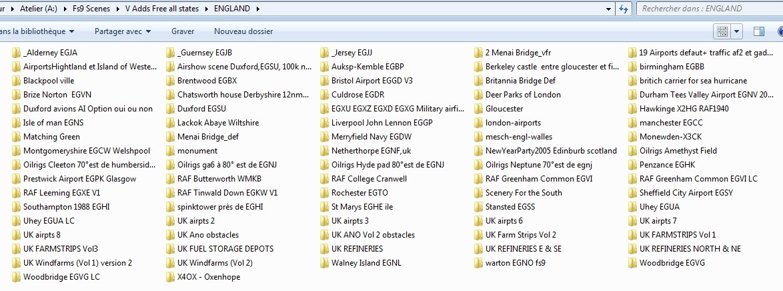Select folder name 'Walney Island EGNL'

[x=367, y=262]
